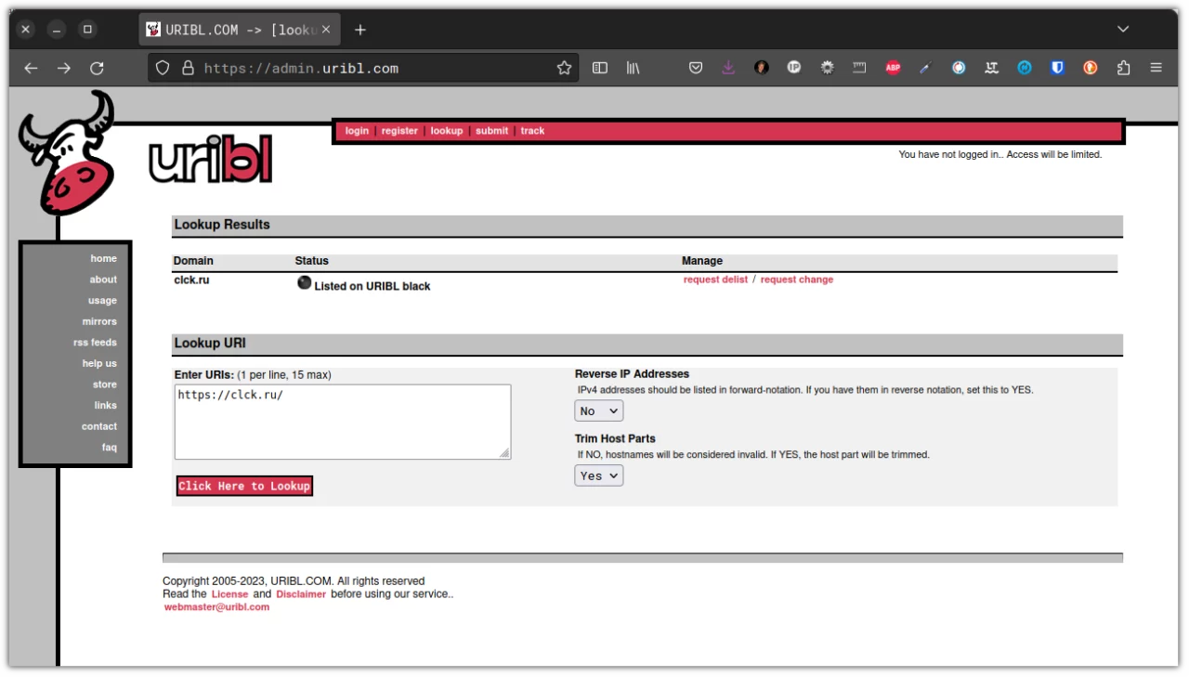Click the request delist link

[715, 280]
